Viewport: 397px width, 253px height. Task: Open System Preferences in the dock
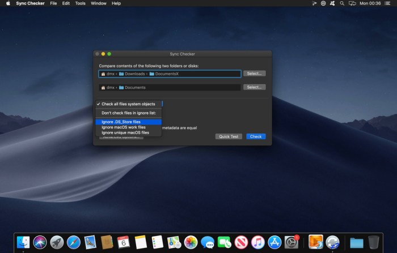pyautogui.click(x=292, y=242)
